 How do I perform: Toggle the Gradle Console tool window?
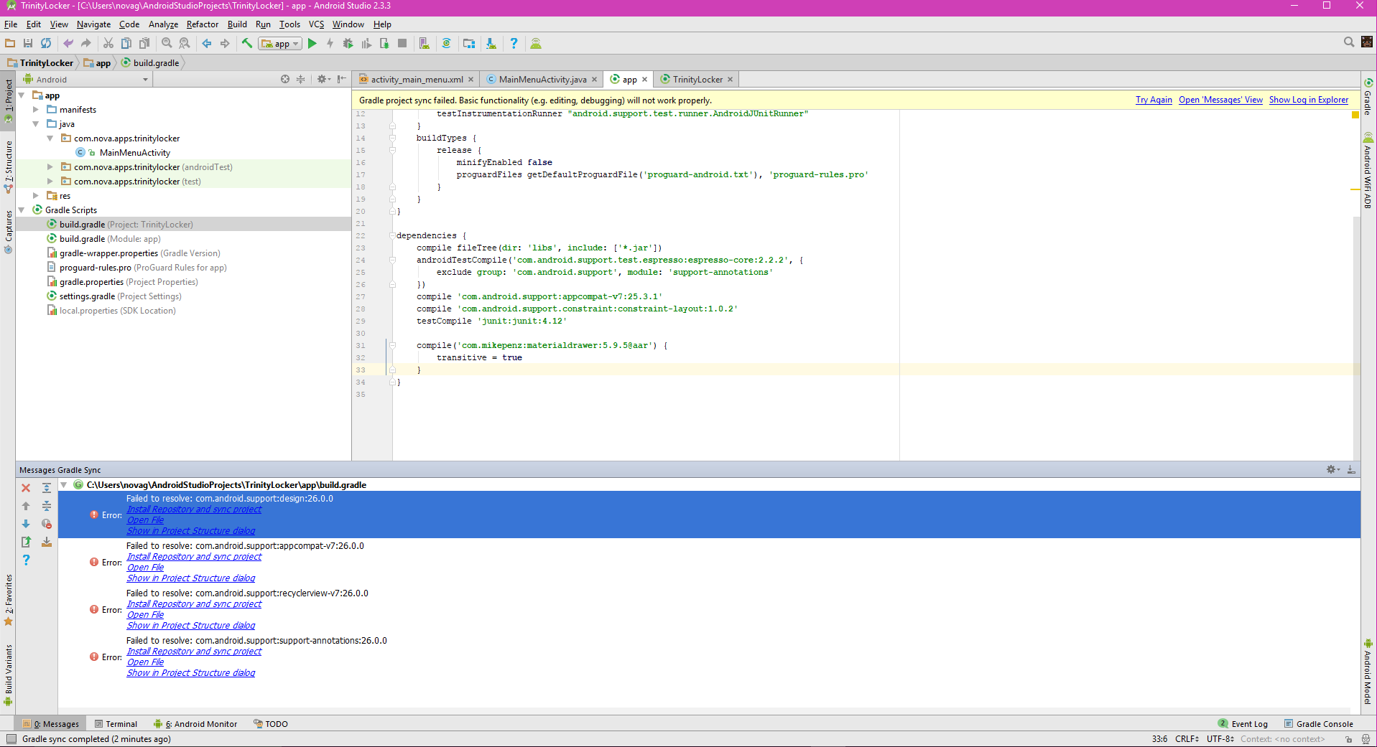(x=1319, y=724)
